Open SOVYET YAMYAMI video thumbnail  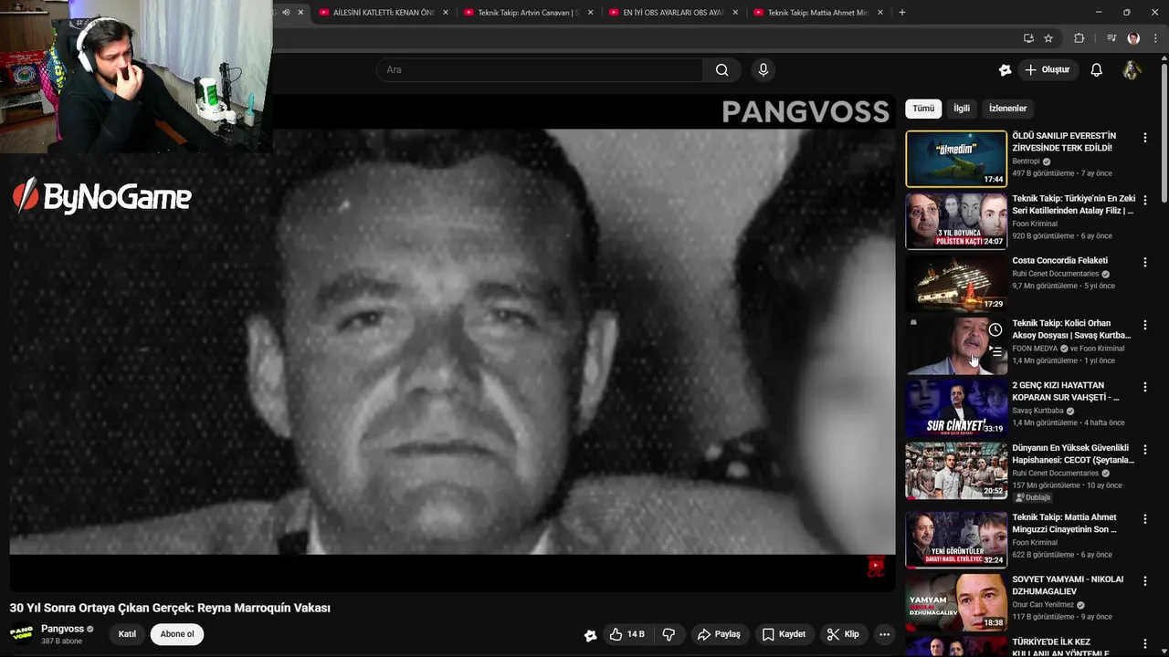[x=956, y=602]
